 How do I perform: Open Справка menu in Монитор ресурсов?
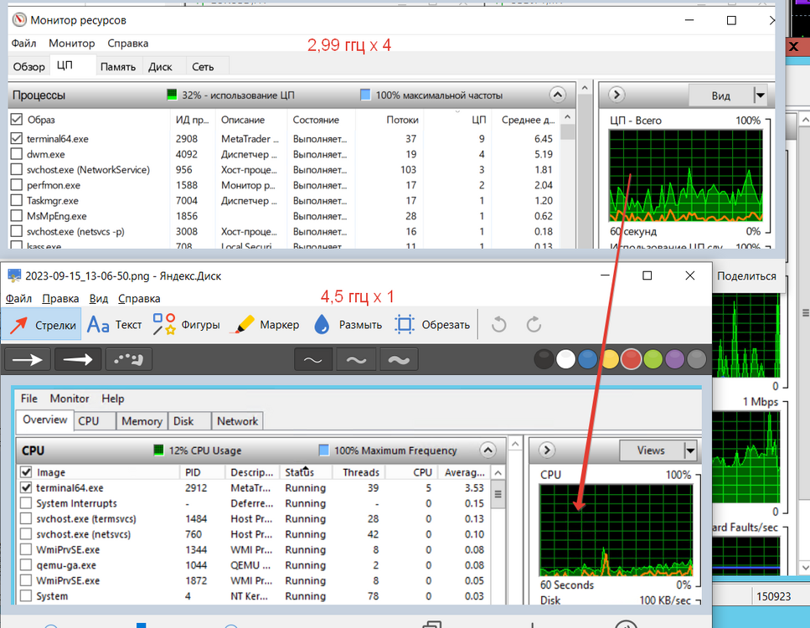pos(127,44)
